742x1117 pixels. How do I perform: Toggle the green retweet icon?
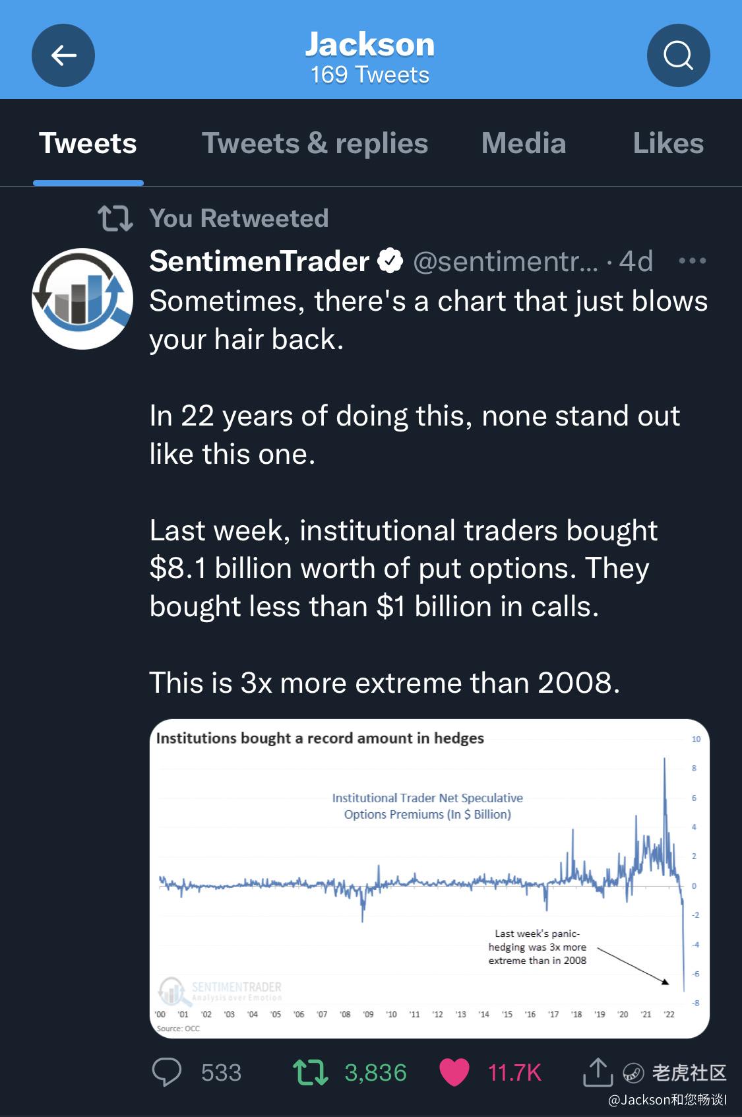pos(310,1072)
